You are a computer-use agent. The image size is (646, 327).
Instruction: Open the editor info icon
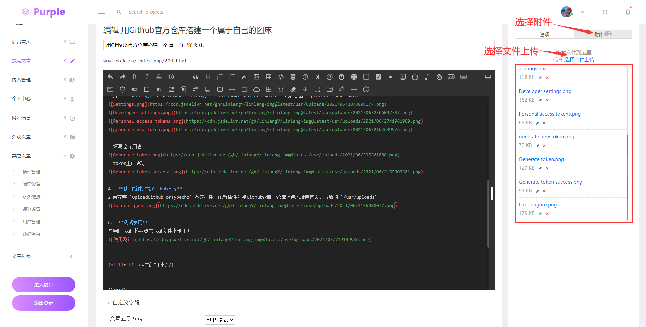pos(366,89)
